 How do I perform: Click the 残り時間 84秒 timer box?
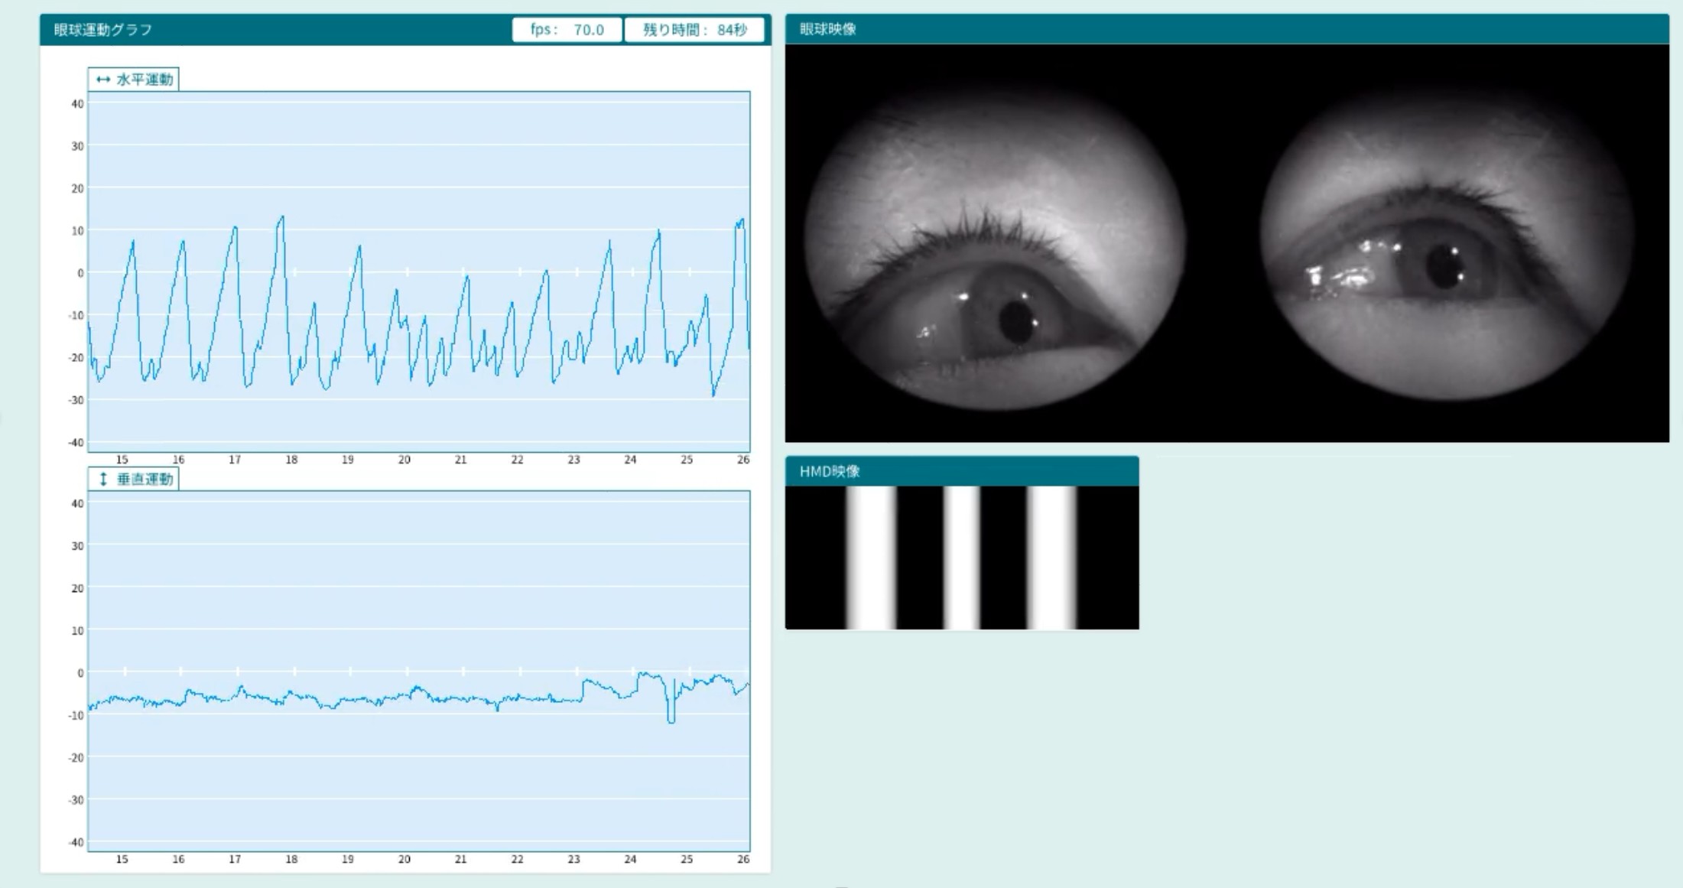point(694,30)
